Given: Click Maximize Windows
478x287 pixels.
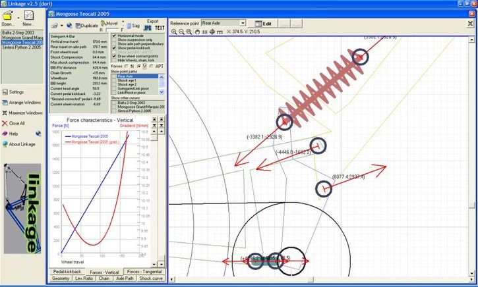Looking at the screenshot, I should pyautogui.click(x=22, y=113).
